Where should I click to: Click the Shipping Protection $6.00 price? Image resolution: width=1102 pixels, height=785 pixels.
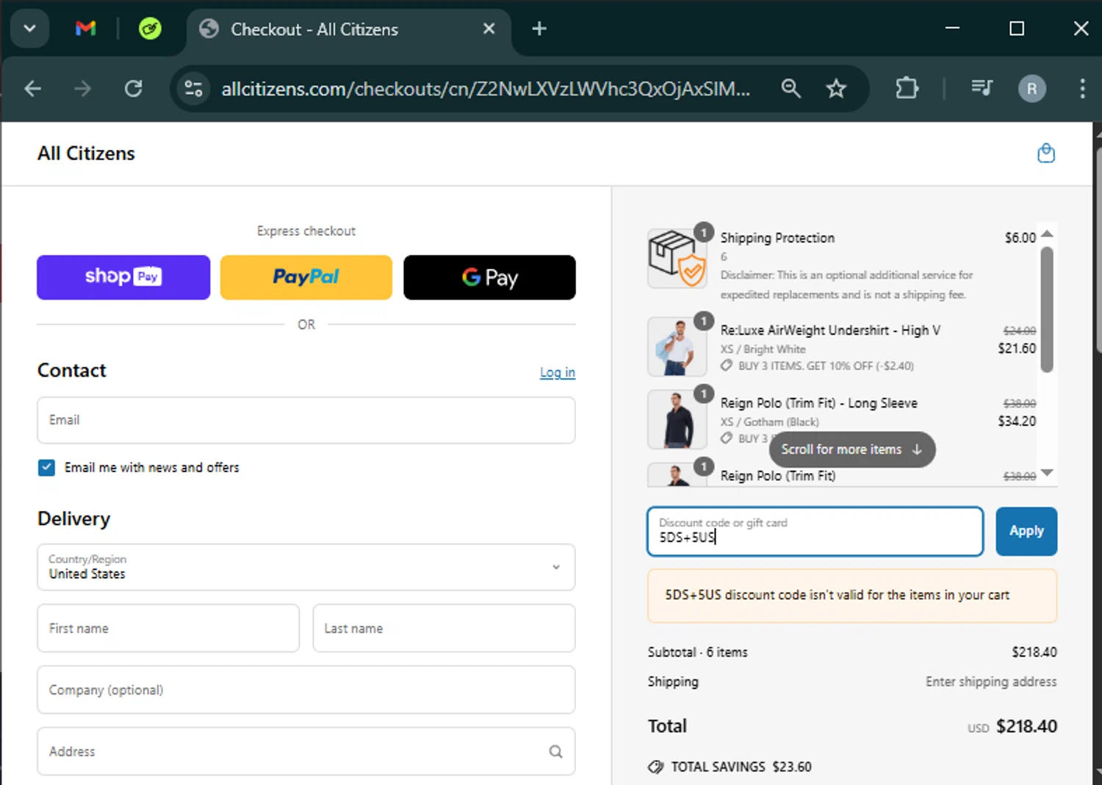click(x=1020, y=238)
